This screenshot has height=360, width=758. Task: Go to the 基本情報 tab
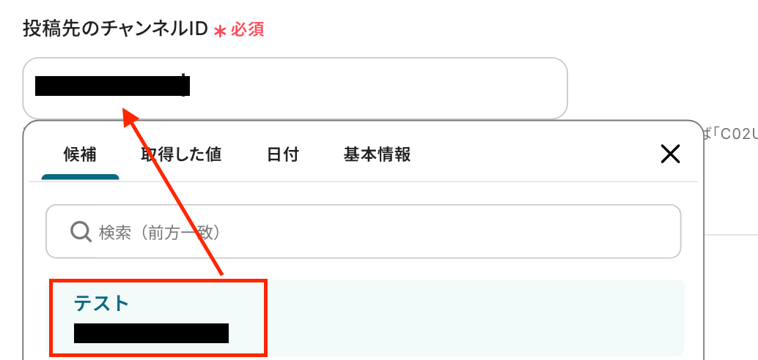pos(377,155)
